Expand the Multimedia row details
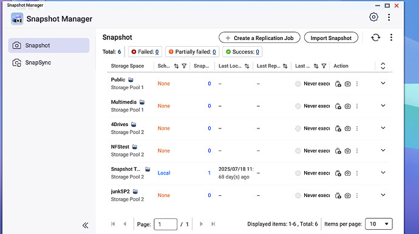The height and width of the screenshot is (234, 419). click(383, 105)
